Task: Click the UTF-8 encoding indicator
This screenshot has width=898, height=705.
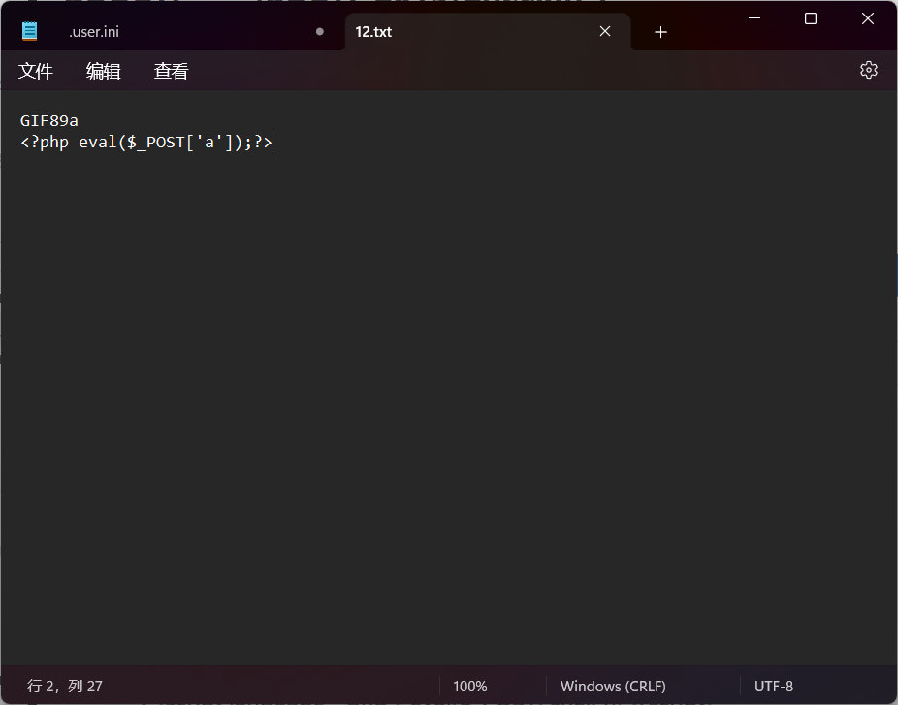Action: coord(773,686)
